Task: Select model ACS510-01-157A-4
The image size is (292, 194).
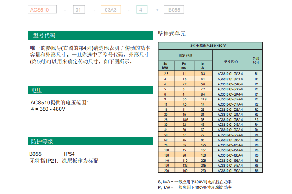Action: coord(230,150)
